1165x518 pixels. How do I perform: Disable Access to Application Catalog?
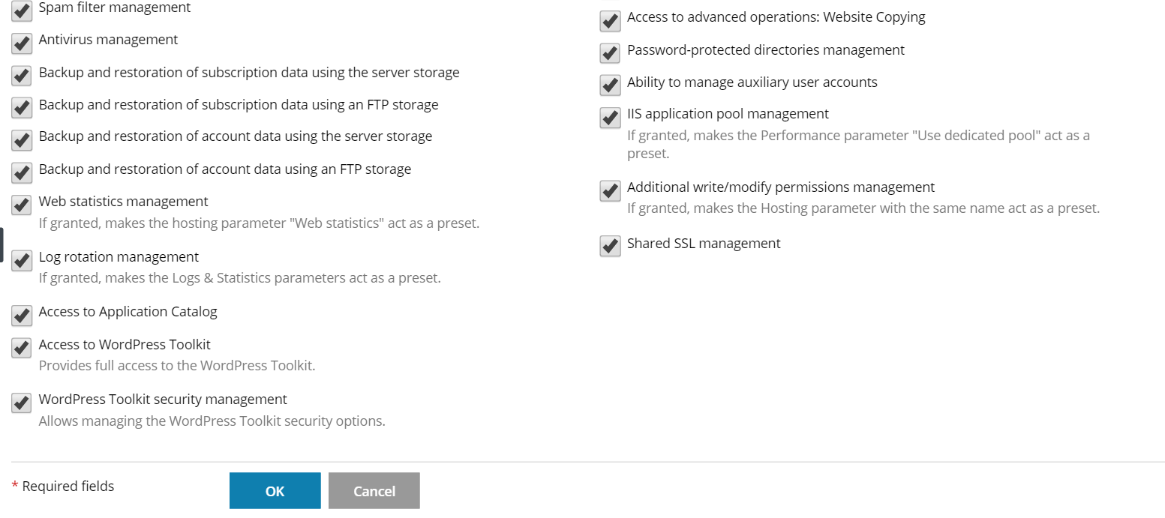pyautogui.click(x=22, y=315)
